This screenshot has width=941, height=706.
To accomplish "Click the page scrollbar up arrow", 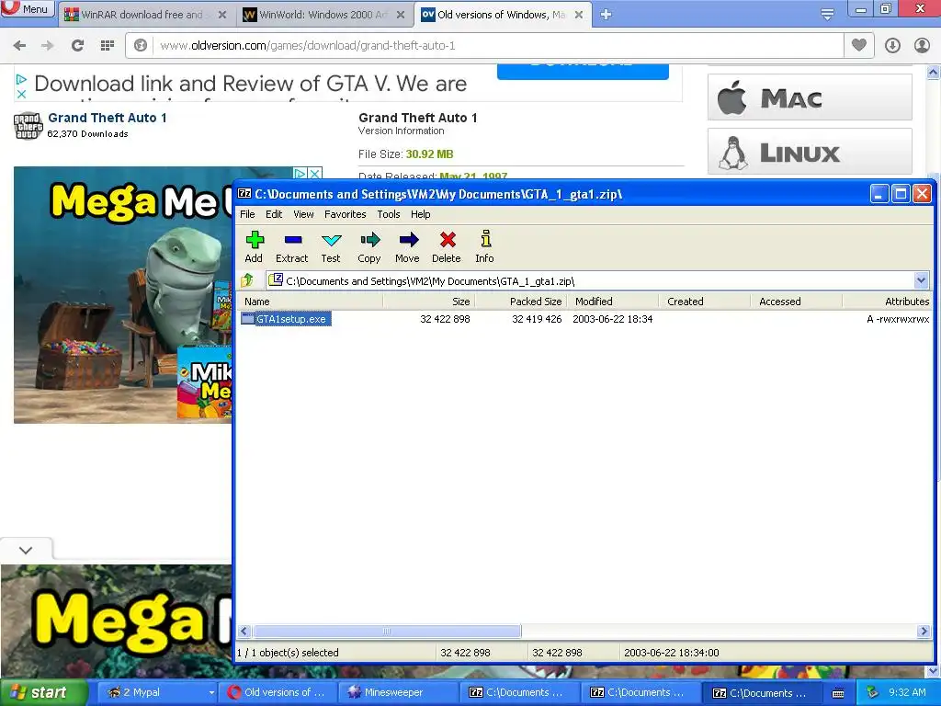I will (934, 73).
